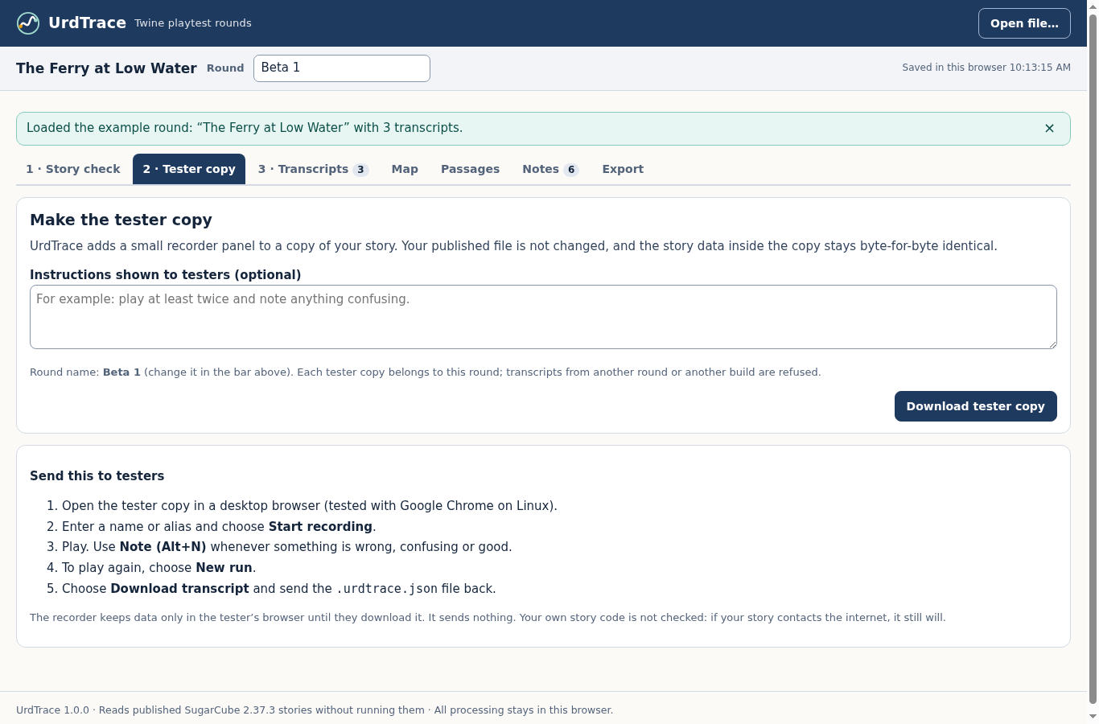The height and width of the screenshot is (724, 1099).
Task: Focus the Round name input field
Action: click(x=342, y=68)
